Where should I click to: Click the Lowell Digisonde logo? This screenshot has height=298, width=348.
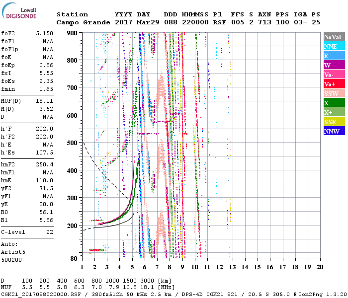point(19,11)
